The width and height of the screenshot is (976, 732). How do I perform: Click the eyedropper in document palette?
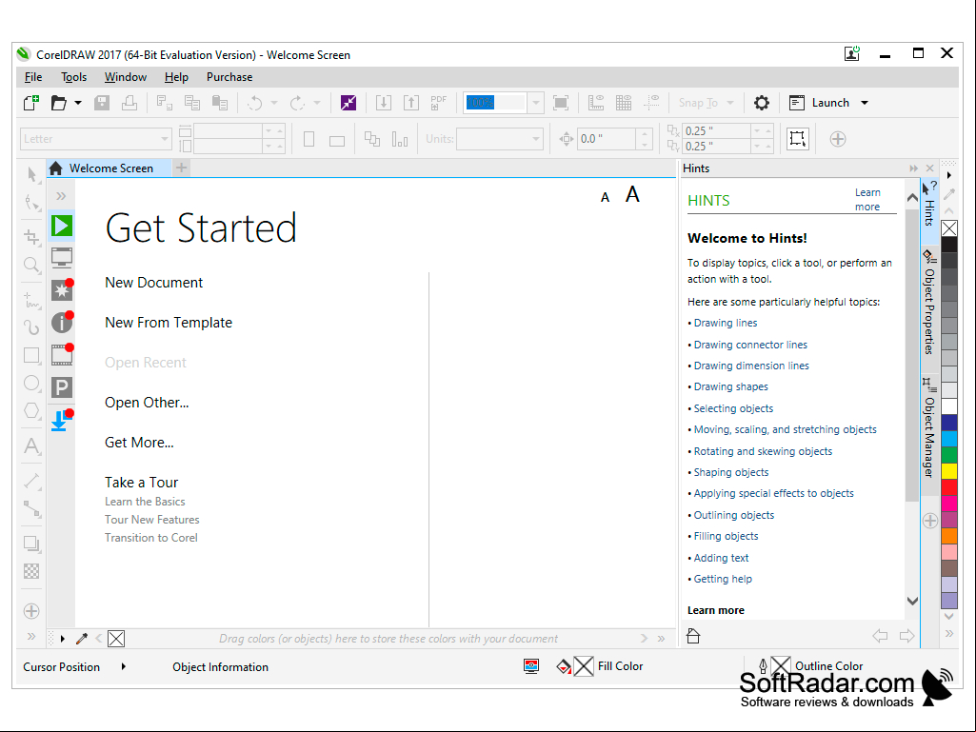pos(82,638)
